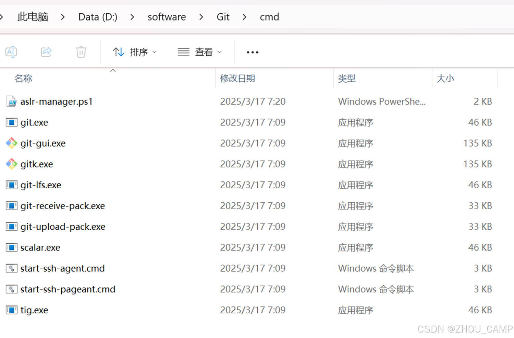The width and height of the screenshot is (514, 338).
Task: Click the Delete trash can icon
Action: point(81,52)
